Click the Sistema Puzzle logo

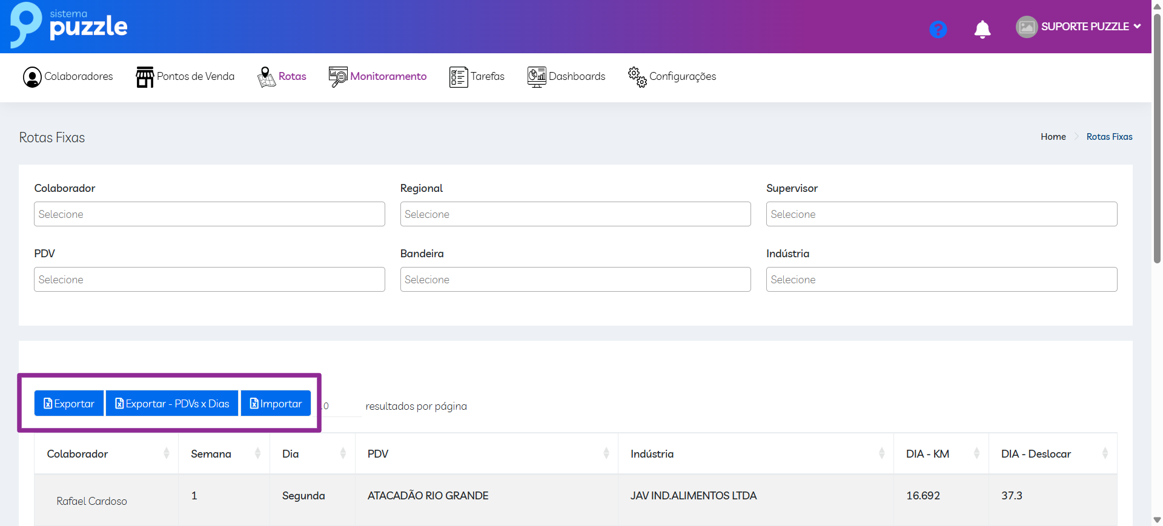click(68, 25)
